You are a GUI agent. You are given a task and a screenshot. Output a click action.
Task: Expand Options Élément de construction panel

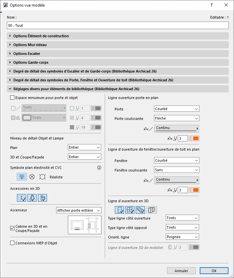[x=118, y=36]
